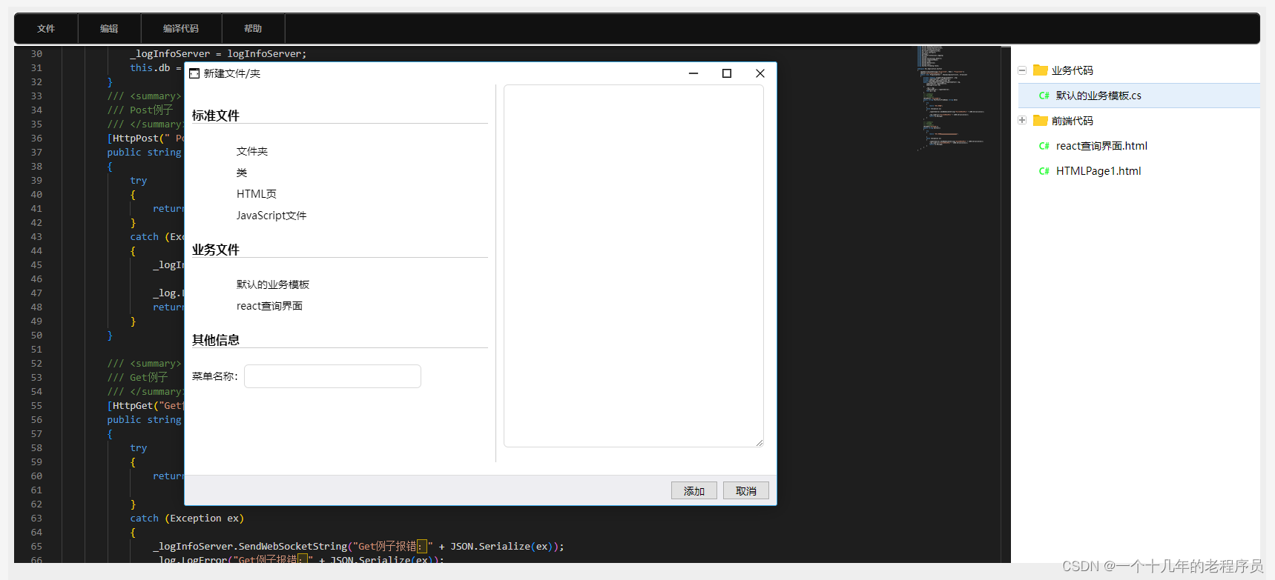Click C# icon beside 默认的业务模板.cs

(1044, 96)
